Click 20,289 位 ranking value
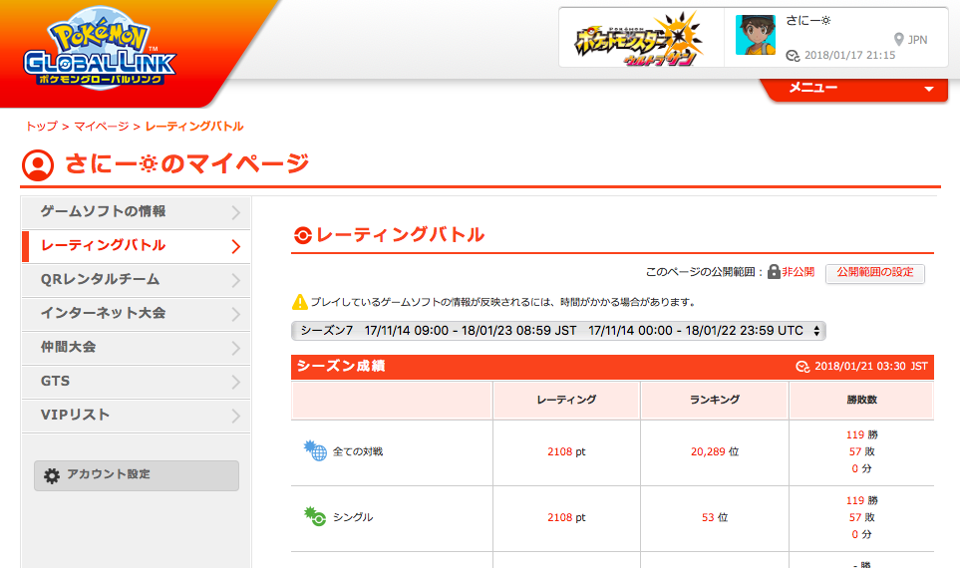Viewport: 960px width, 568px height. [x=715, y=451]
